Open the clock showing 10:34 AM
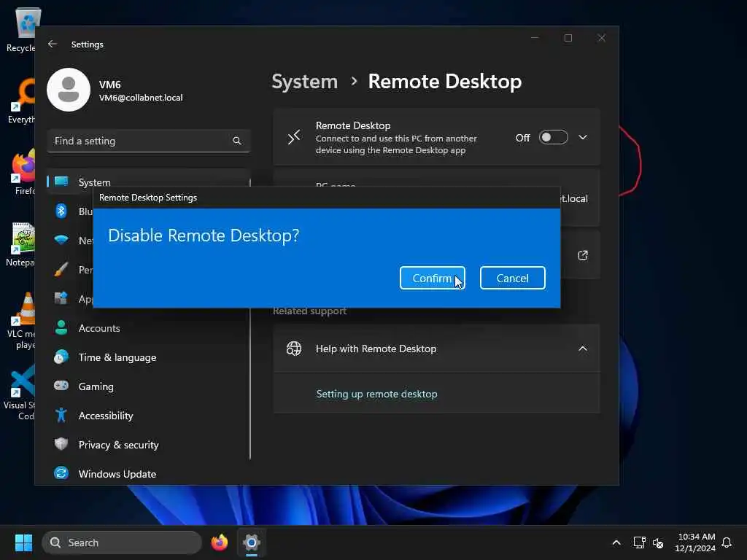This screenshot has width=747, height=560. tap(695, 542)
